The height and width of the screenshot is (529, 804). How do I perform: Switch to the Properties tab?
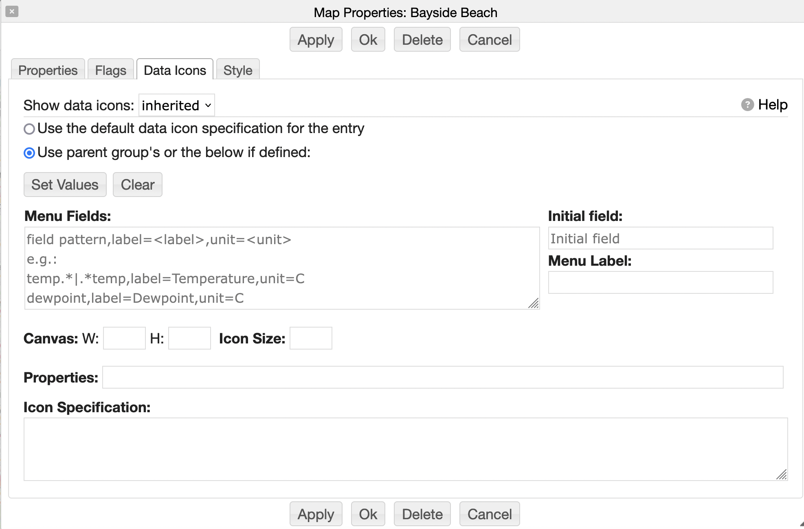point(48,70)
